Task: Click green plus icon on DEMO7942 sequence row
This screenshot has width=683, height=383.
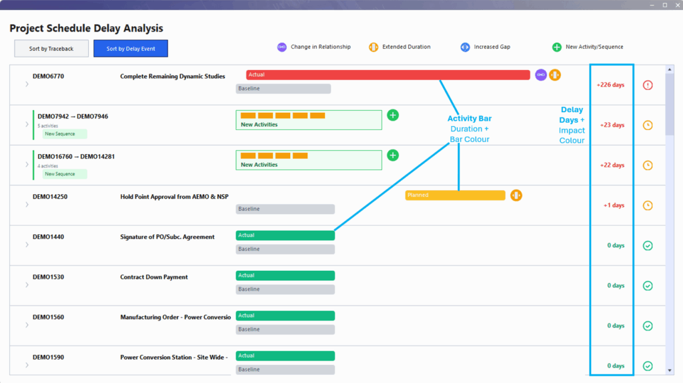Action: [x=393, y=115]
